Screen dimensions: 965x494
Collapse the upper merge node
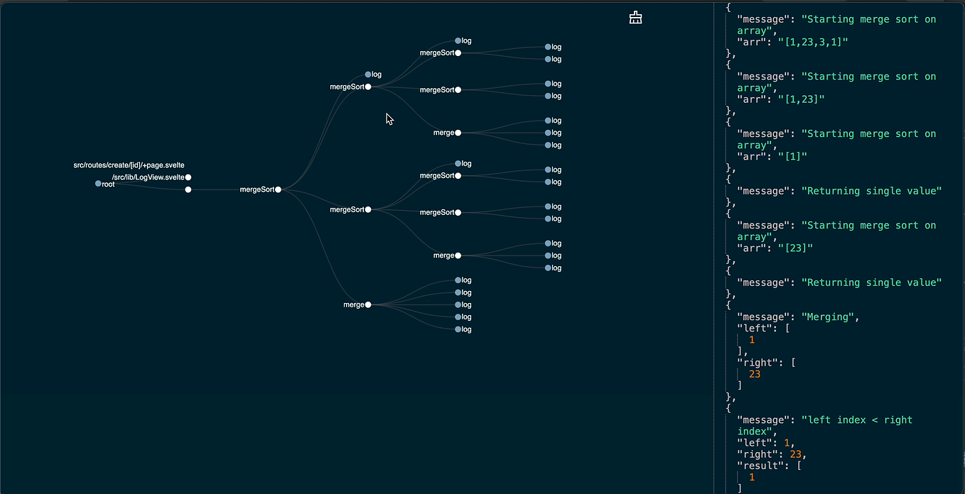(458, 132)
